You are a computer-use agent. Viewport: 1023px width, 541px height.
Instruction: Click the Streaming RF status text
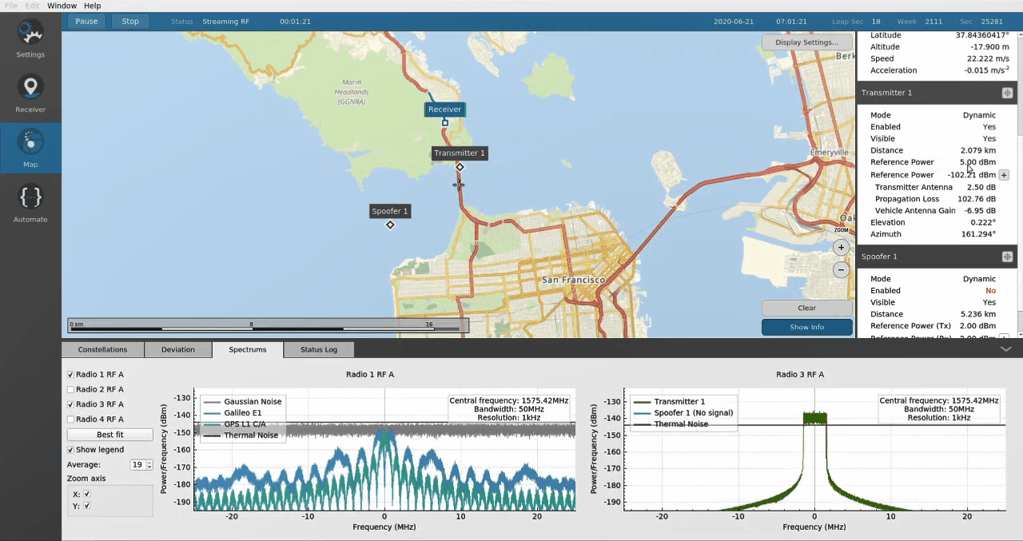(x=225, y=22)
